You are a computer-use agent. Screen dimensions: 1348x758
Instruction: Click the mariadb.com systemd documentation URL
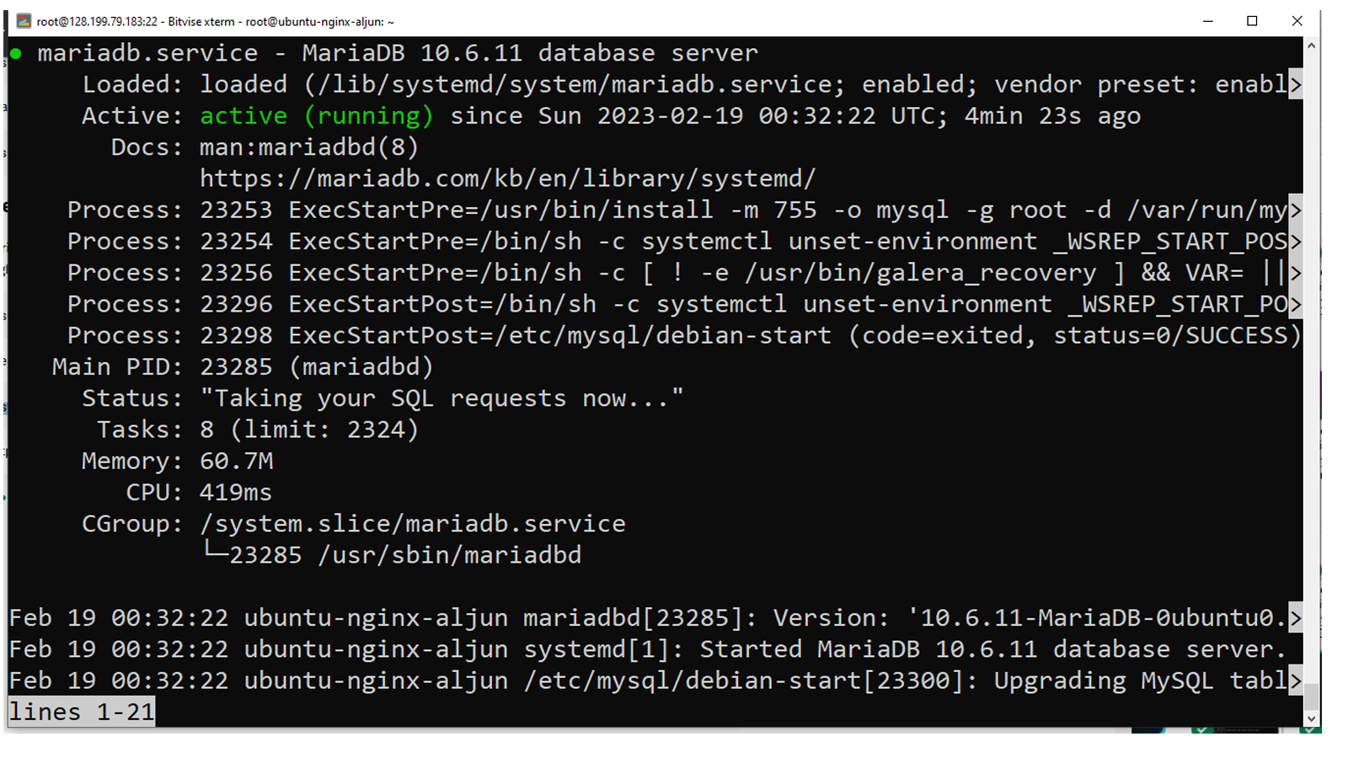click(508, 179)
